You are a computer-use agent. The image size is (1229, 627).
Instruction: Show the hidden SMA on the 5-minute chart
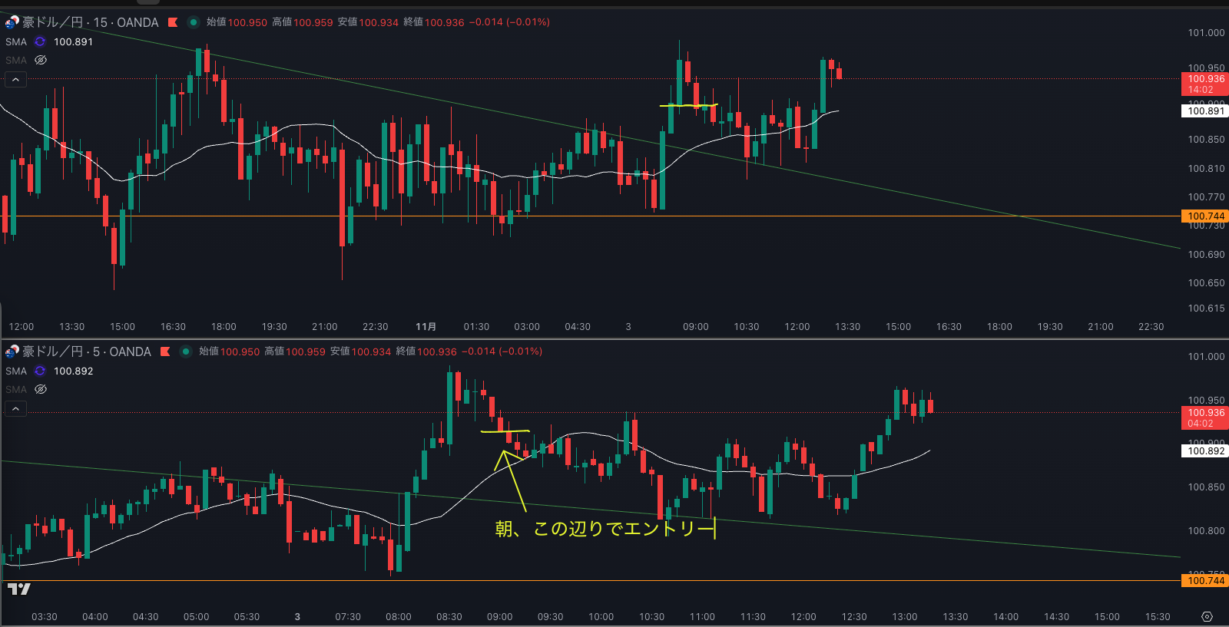[41, 389]
